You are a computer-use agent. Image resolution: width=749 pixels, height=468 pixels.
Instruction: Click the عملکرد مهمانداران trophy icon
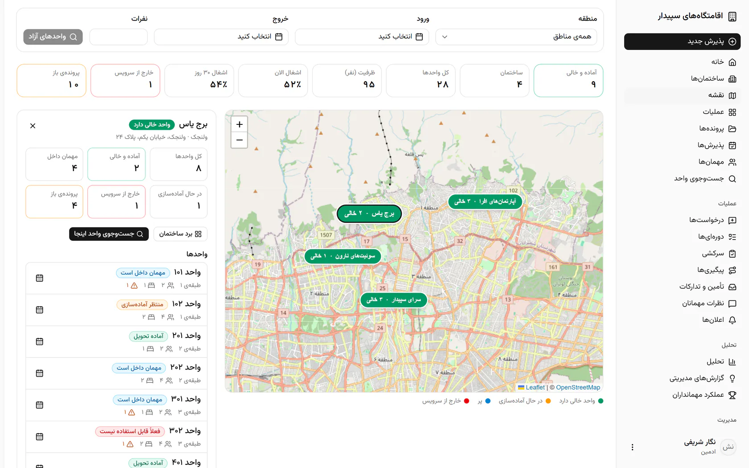[x=732, y=395]
